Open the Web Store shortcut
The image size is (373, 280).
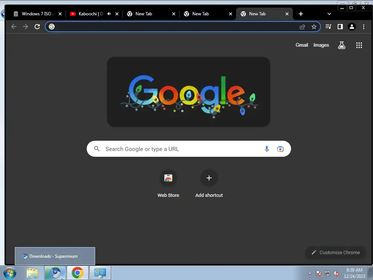(168, 184)
